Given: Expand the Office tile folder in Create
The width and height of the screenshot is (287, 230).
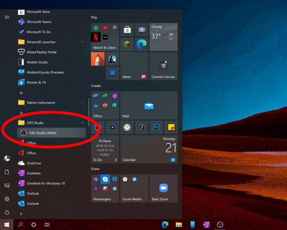Looking at the screenshot, I should [105, 105].
